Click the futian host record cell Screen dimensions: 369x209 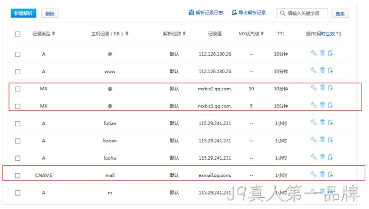tap(110, 123)
